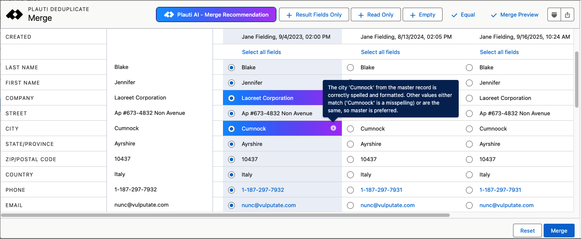Viewport: 581px width, 239px height.
Task: Select all fields for 8/13/2024 record
Action: [381, 52]
